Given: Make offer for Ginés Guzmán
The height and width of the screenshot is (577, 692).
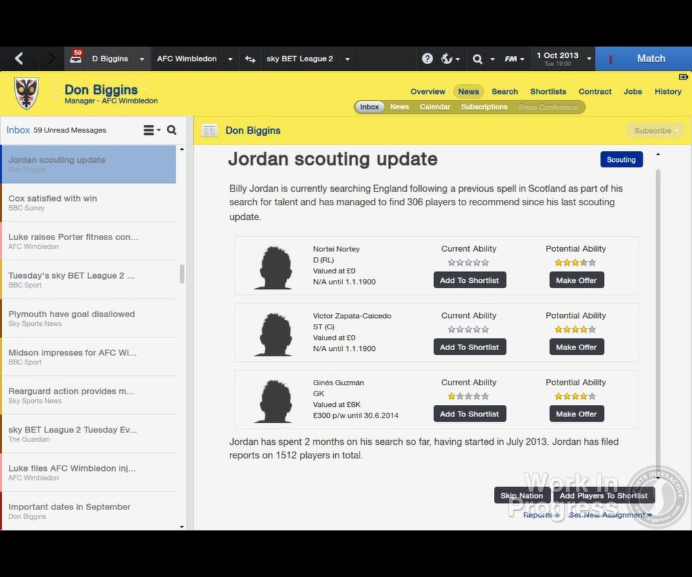Looking at the screenshot, I should [x=576, y=414].
